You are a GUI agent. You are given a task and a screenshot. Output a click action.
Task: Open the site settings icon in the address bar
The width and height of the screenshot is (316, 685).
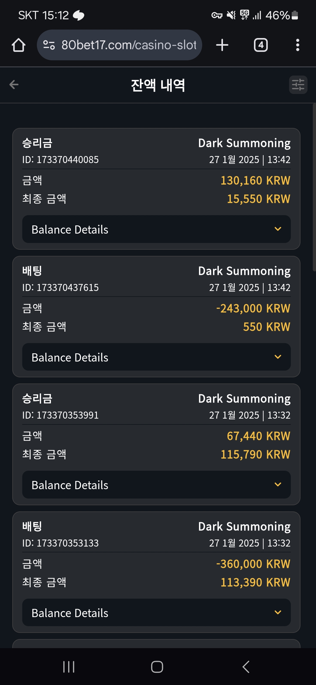[x=49, y=45]
